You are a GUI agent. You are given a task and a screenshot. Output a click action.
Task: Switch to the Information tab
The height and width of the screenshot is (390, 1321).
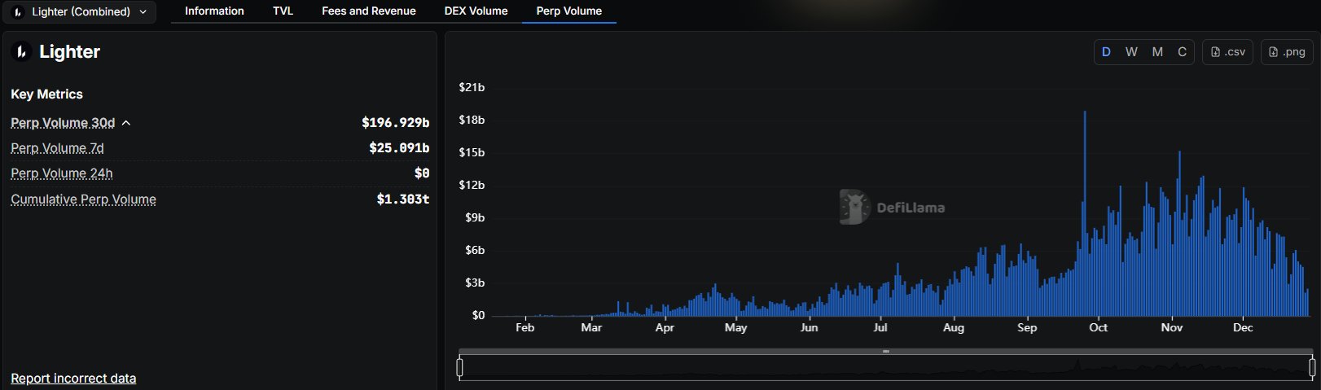point(214,11)
